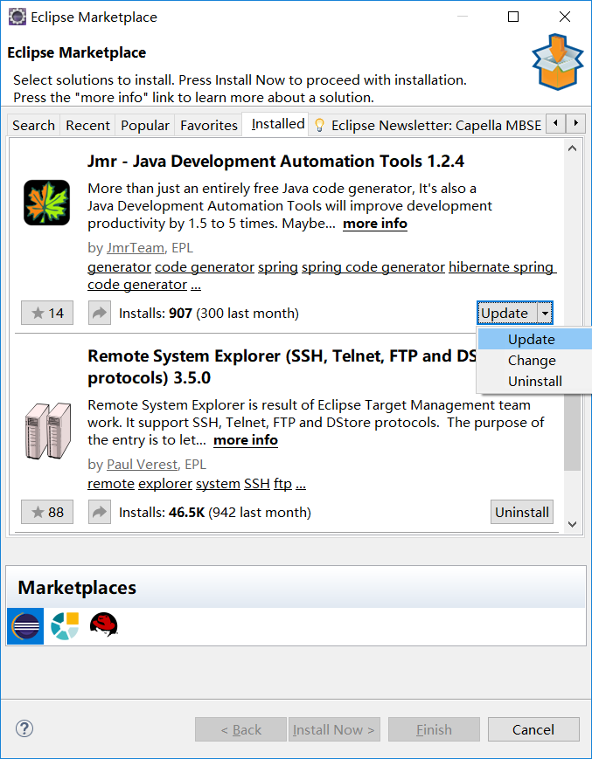
Task: Click the Finish button
Action: pos(434,729)
